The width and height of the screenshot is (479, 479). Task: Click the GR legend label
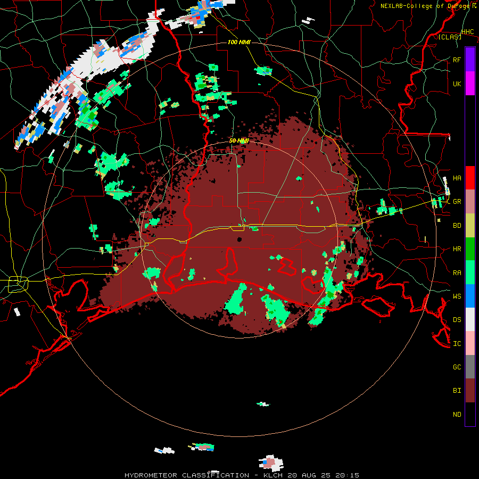point(457,202)
